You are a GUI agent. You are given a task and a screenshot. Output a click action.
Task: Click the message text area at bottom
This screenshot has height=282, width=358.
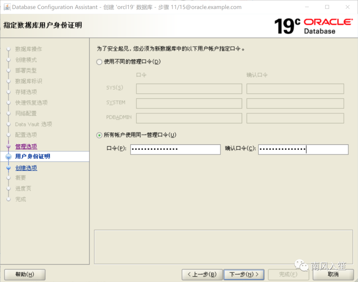click(x=223, y=247)
